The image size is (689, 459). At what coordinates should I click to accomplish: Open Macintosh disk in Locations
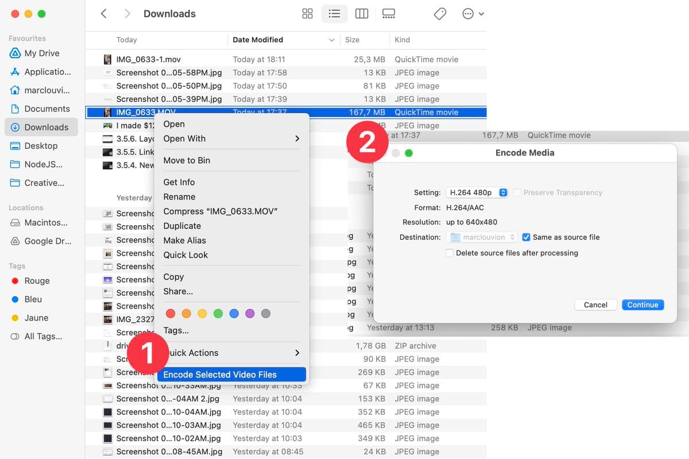[x=41, y=222]
